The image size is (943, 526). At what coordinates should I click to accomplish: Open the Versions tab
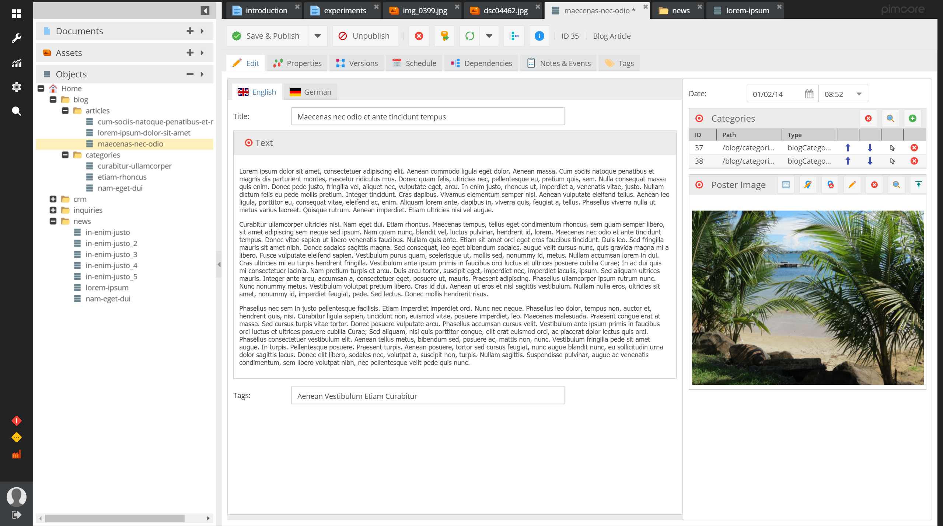pos(357,63)
